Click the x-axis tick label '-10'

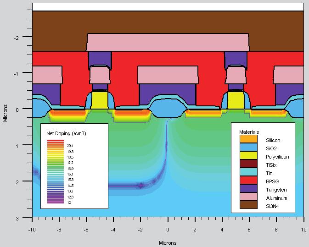coord(32,230)
